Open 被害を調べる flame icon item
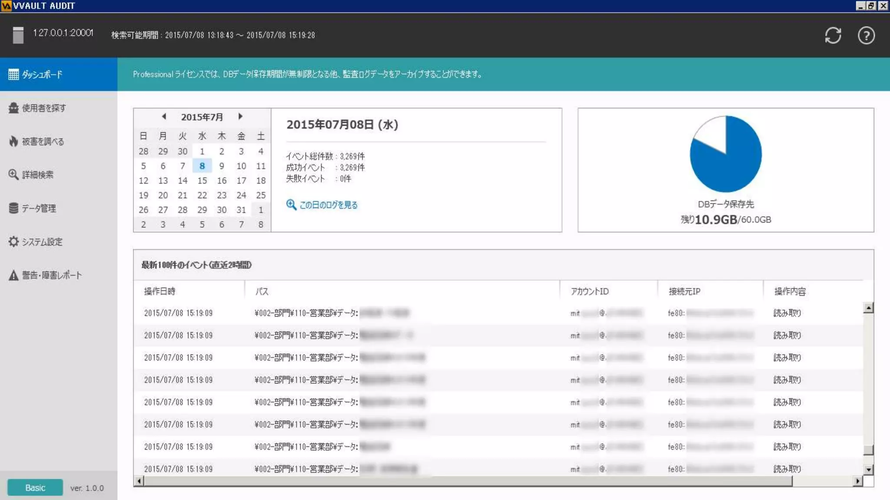890x500 pixels. pyautogui.click(x=13, y=141)
